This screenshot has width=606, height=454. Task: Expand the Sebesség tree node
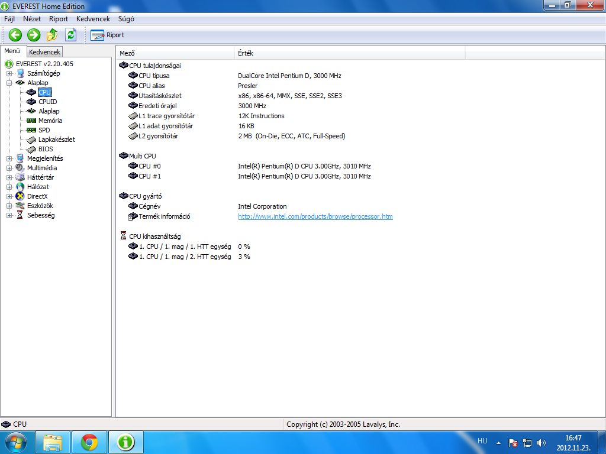9,215
